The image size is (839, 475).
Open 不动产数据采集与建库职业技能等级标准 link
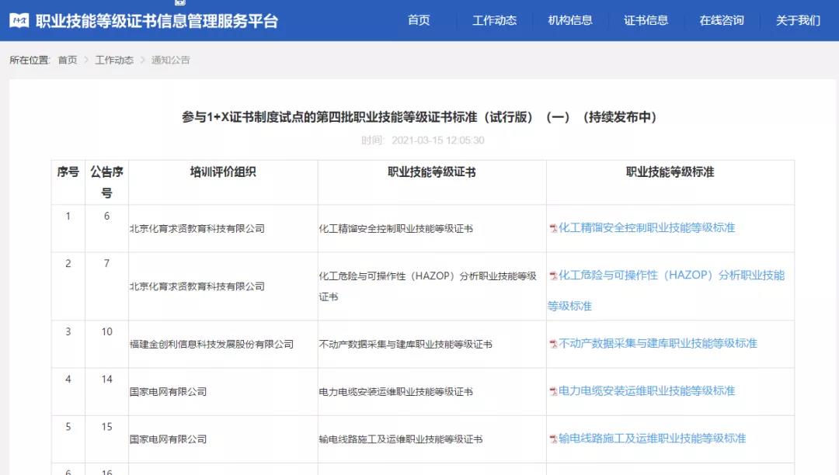click(x=657, y=344)
